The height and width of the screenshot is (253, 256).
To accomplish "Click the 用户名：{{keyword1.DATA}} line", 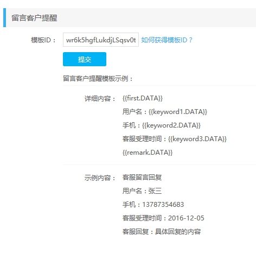I will (165, 112).
